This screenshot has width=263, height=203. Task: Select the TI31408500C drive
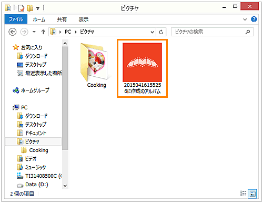point(44,176)
